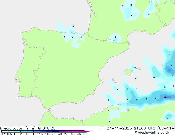This screenshot has height=135, width=175.
Task: Click the legend label '25'
Action: [54, 134]
